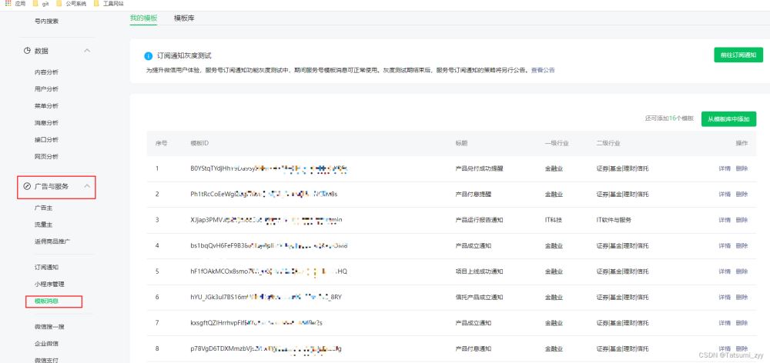This screenshot has height=363, width=770.
Task: Collapse the 广告与服务 section chevron
Action: (x=87, y=187)
